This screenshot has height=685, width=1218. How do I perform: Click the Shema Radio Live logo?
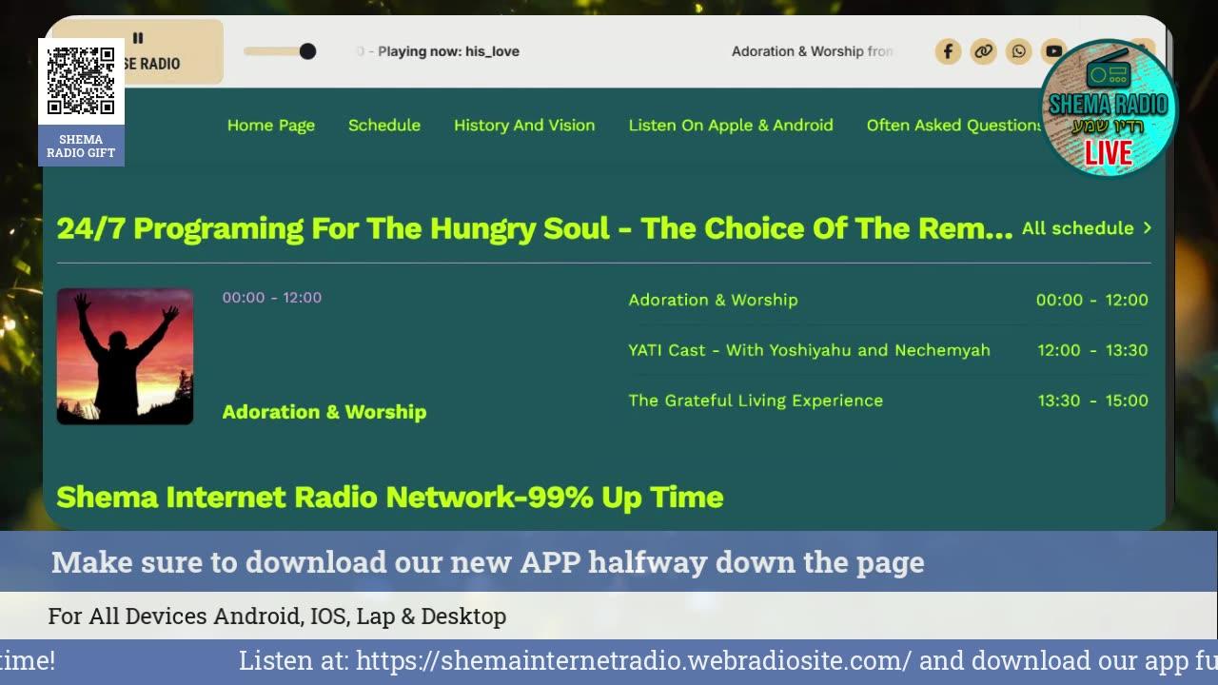[x=1109, y=108]
